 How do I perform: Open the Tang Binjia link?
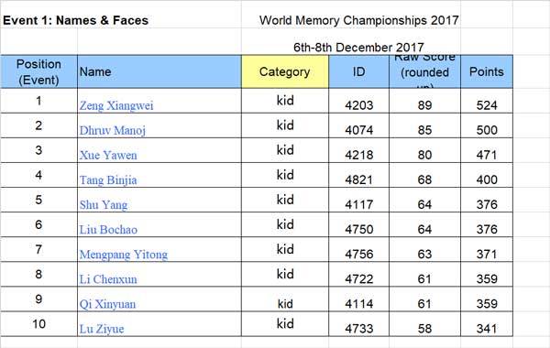pos(108,180)
